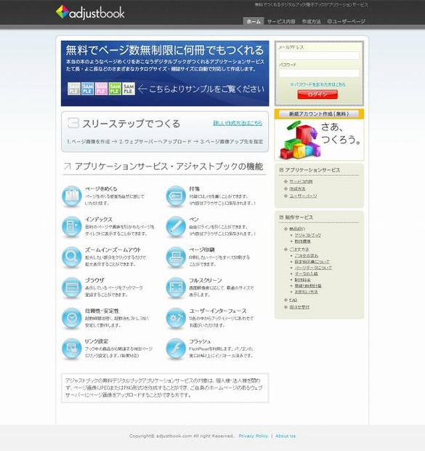Click the ペン pen feature icon
Image resolution: width=425 pixels, height=451 pixels.
[176, 226]
